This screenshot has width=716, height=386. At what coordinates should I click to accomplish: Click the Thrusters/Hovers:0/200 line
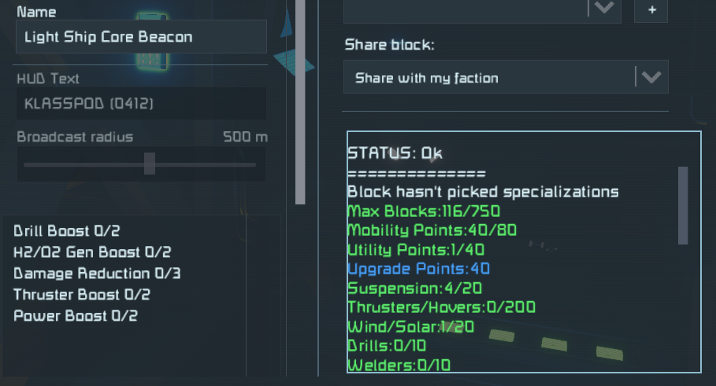click(441, 307)
